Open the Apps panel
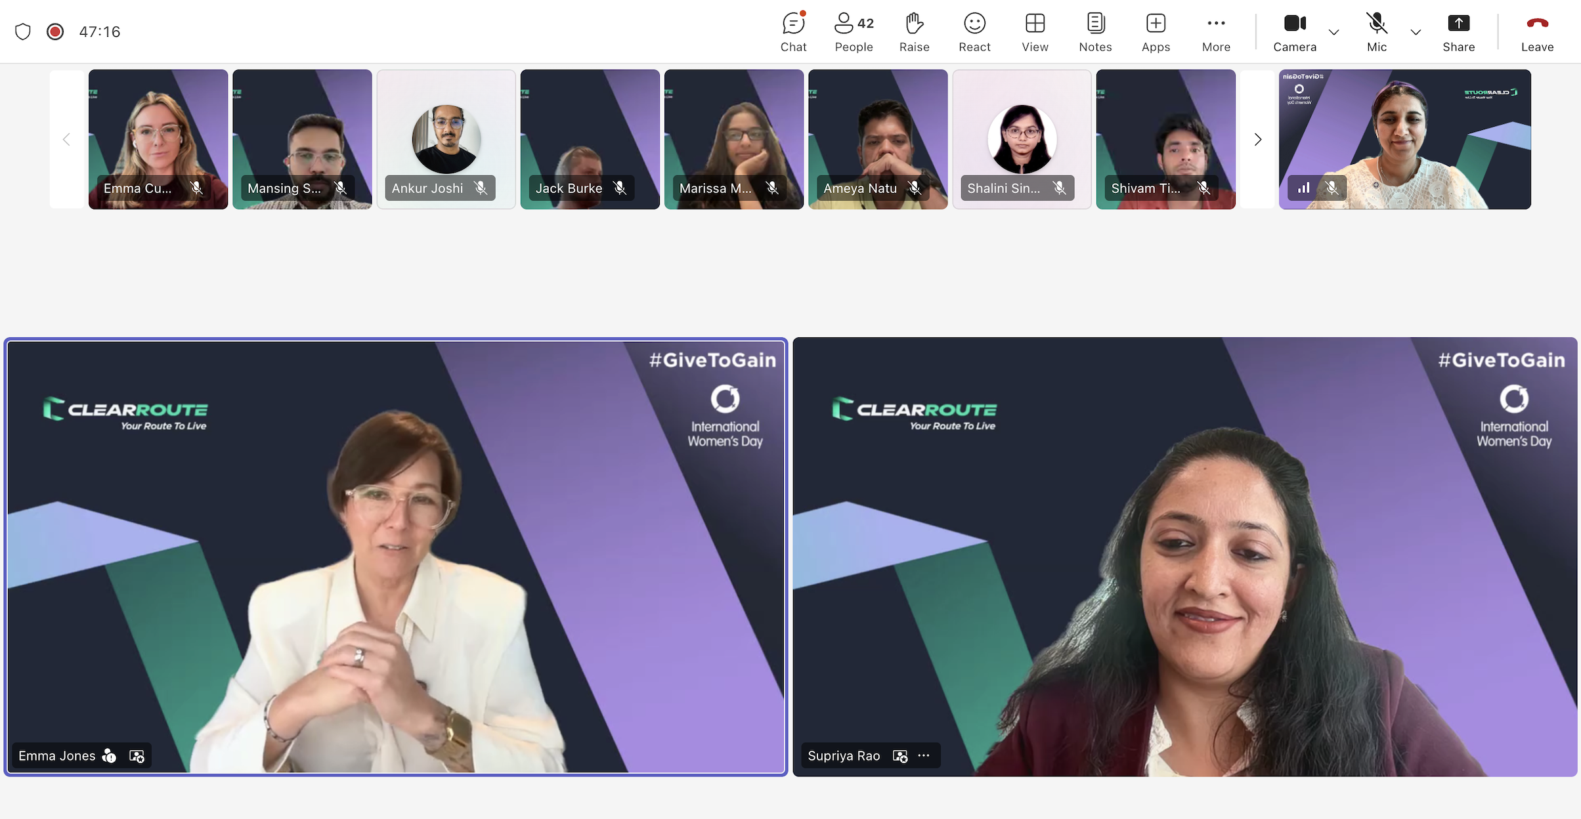Image resolution: width=1581 pixels, height=819 pixels. (1155, 31)
